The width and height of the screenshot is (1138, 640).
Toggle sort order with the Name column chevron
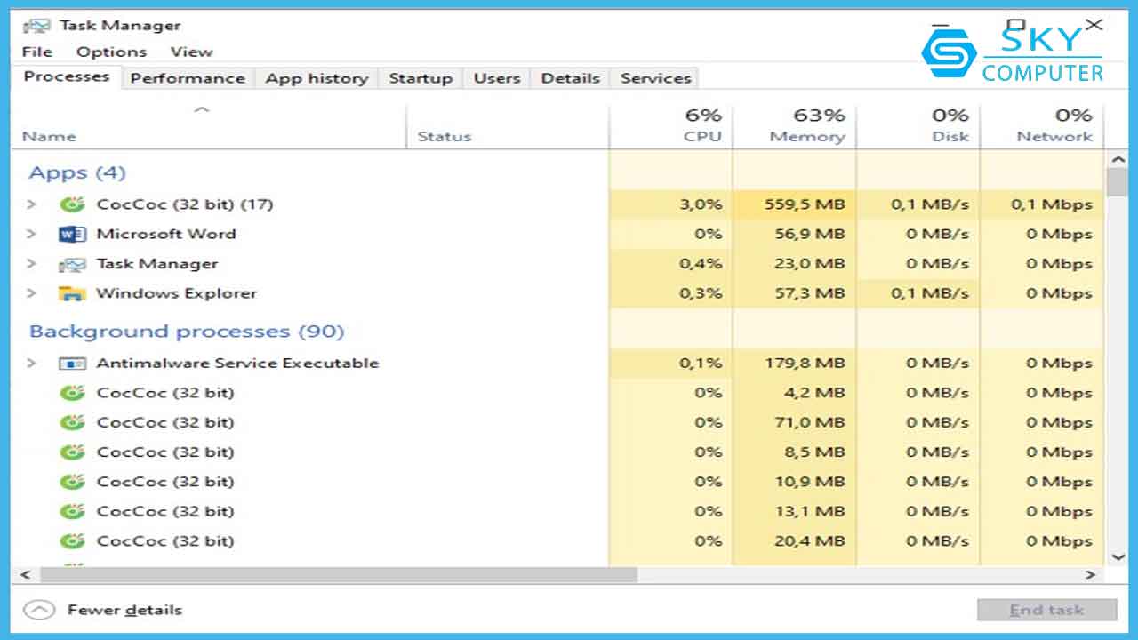pyautogui.click(x=202, y=110)
